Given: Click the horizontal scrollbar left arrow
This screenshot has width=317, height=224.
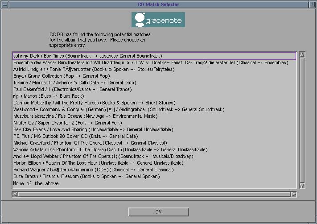Looking at the screenshot, I should coord(15,195).
